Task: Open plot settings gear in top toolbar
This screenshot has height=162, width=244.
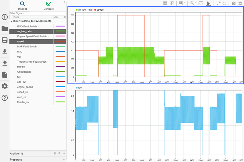Action: tap(240, 3)
